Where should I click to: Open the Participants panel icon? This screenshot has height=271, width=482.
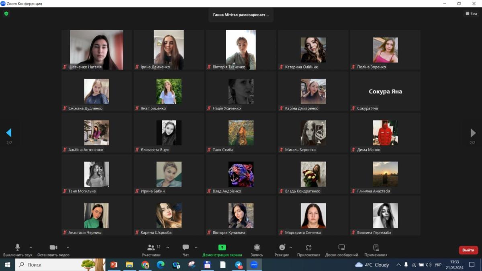pos(151,248)
